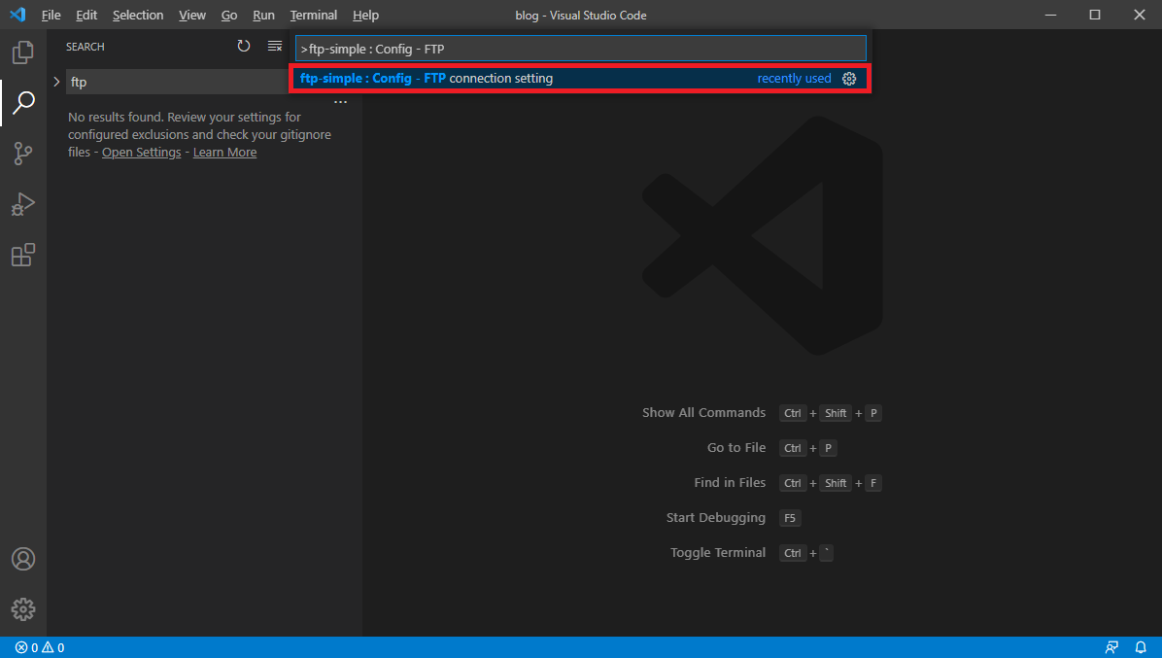Click the gear on the ftp-simple command entry
This screenshot has width=1162, height=658.
click(849, 79)
